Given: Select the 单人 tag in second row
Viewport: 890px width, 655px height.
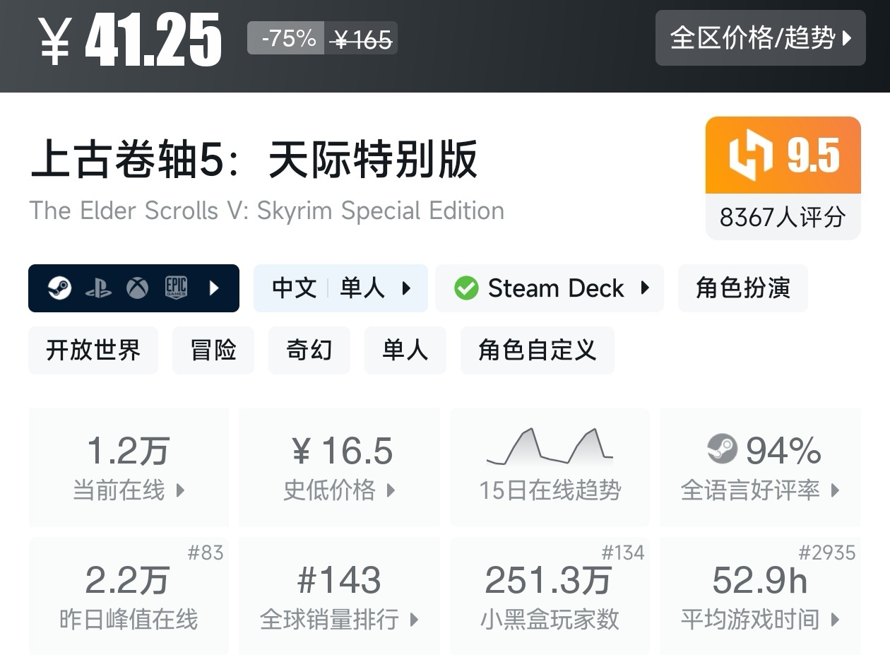Looking at the screenshot, I should [x=405, y=350].
